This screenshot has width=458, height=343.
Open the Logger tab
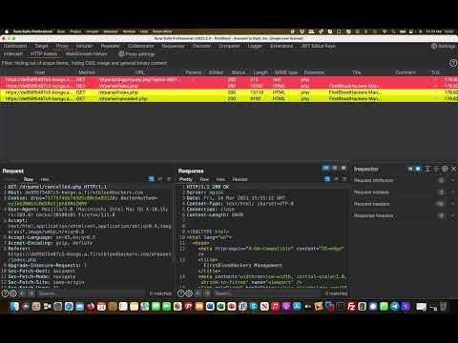click(x=255, y=46)
